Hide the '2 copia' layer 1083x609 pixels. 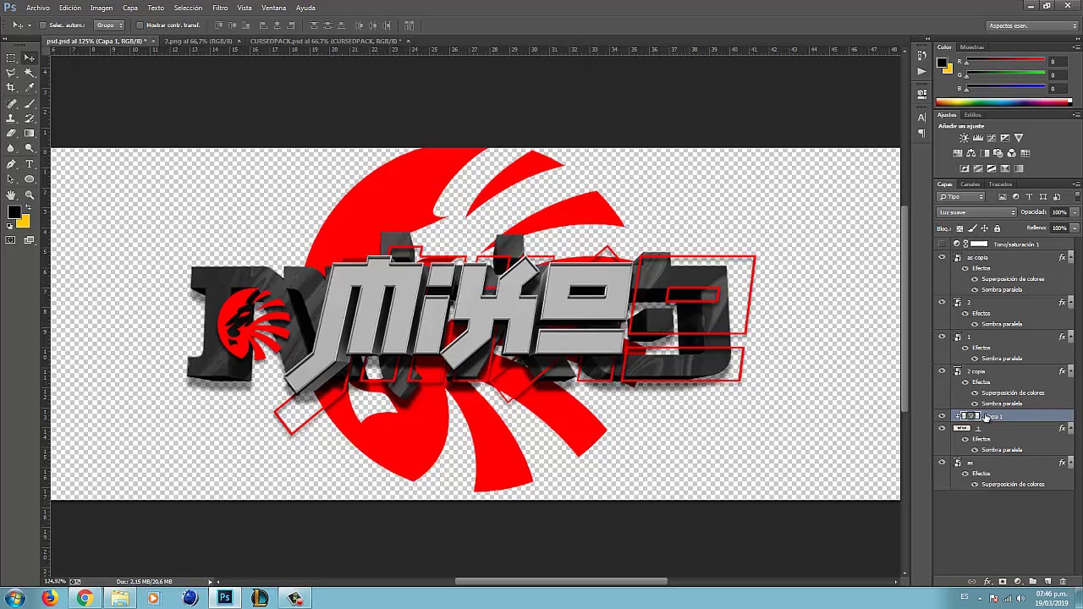(x=942, y=371)
